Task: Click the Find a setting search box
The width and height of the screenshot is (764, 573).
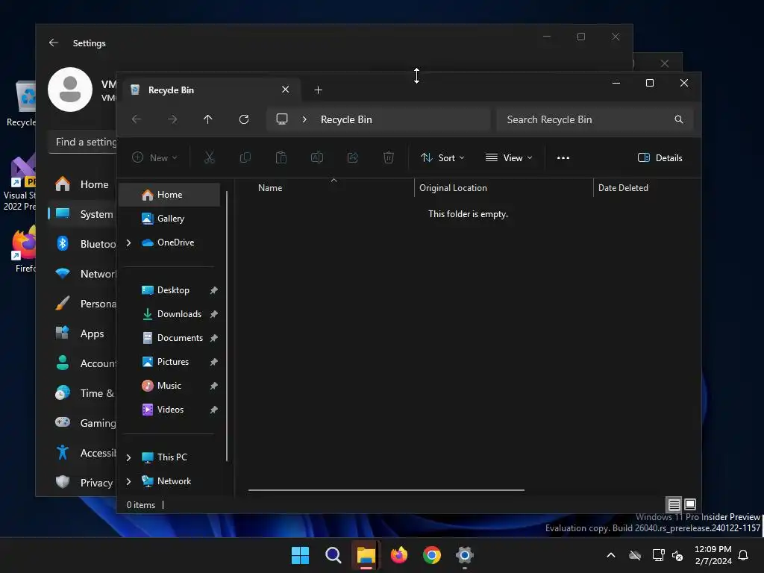Action: tap(83, 142)
